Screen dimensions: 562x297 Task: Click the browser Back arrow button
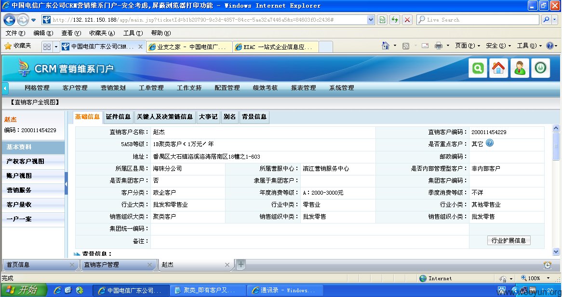(9, 20)
